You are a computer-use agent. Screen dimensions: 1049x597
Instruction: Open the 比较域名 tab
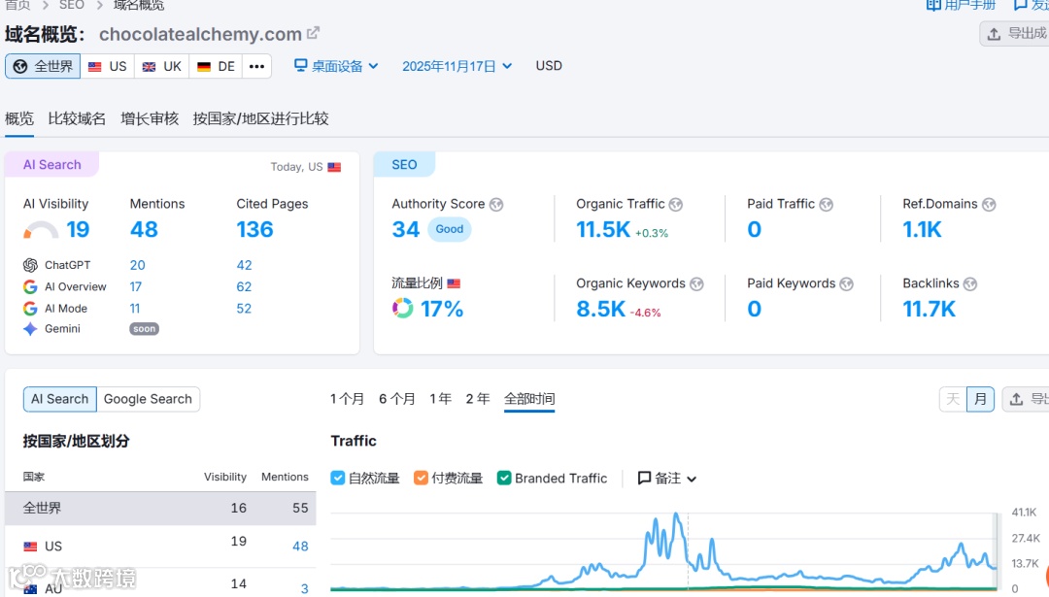coord(77,119)
